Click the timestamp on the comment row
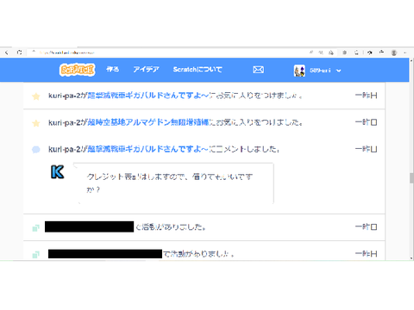 click(x=366, y=149)
